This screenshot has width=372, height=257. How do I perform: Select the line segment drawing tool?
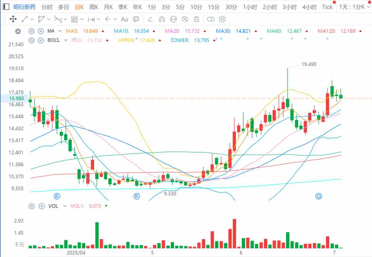click(25, 19)
